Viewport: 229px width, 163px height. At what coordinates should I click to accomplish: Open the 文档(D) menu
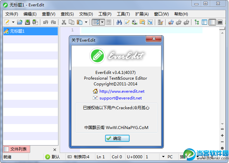(x=86, y=14)
